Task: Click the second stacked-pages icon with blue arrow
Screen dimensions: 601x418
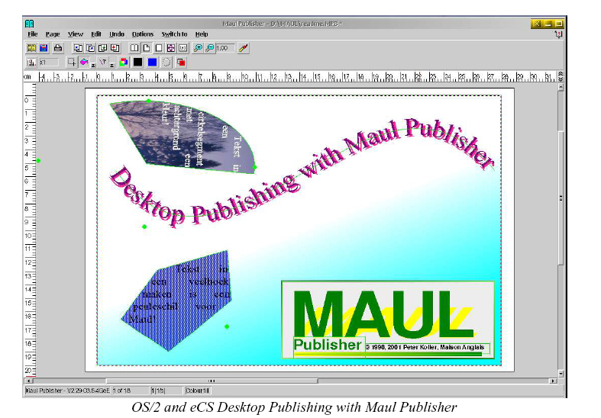Action: tap(90, 48)
